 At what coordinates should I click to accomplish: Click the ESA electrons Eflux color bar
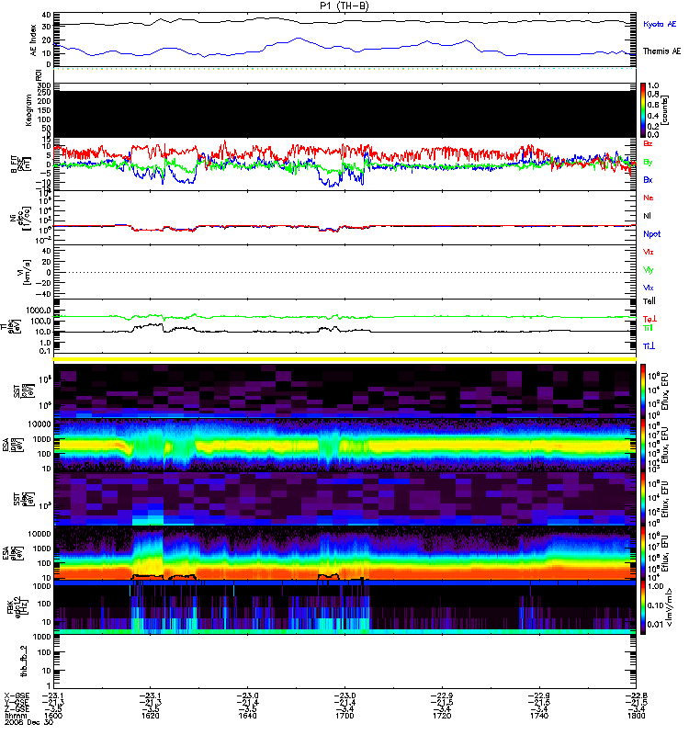[x=643, y=554]
